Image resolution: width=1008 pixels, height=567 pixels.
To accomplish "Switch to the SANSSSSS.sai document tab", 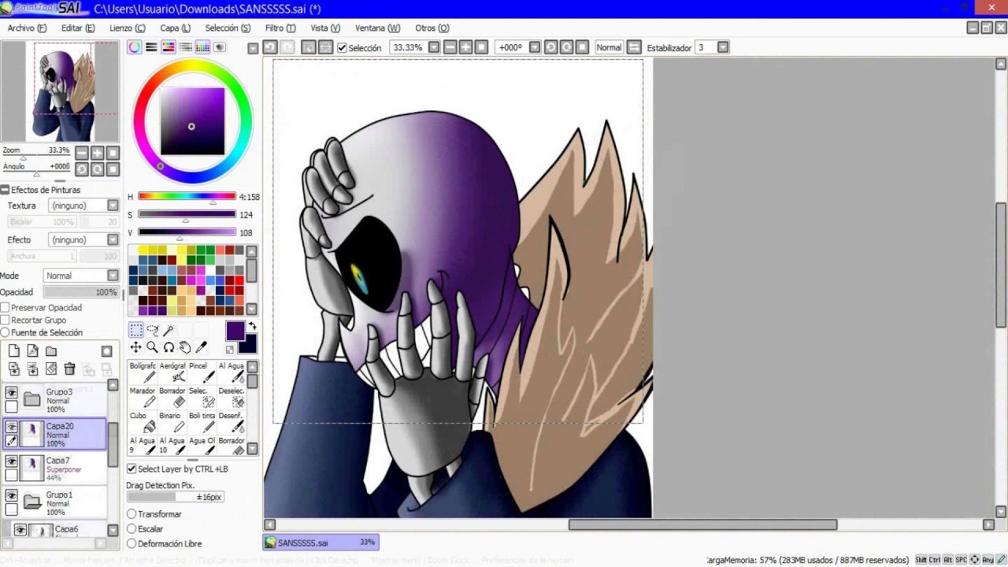I will (321, 543).
